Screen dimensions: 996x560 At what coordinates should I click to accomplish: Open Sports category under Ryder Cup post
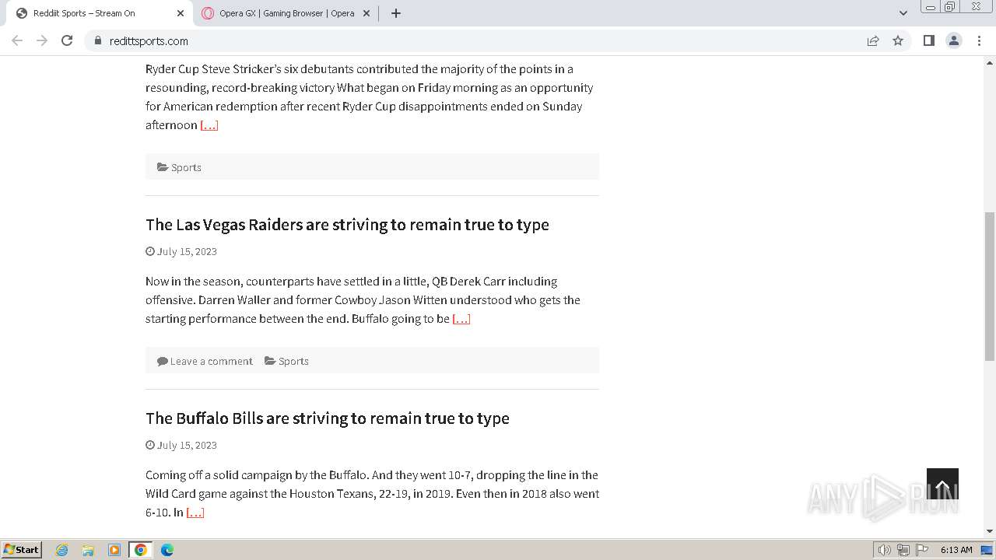[186, 167]
